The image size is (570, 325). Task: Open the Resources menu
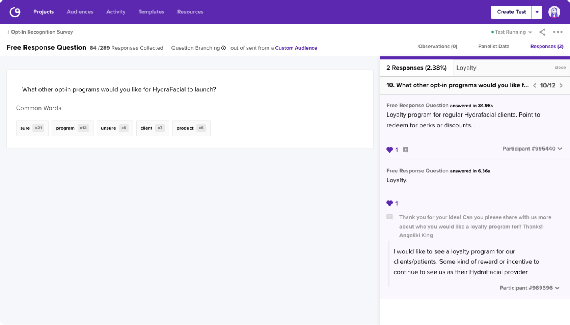190,12
